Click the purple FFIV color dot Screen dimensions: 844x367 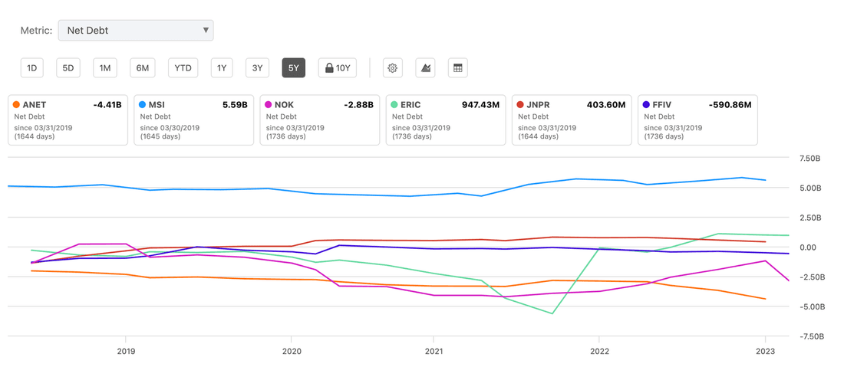pos(646,105)
